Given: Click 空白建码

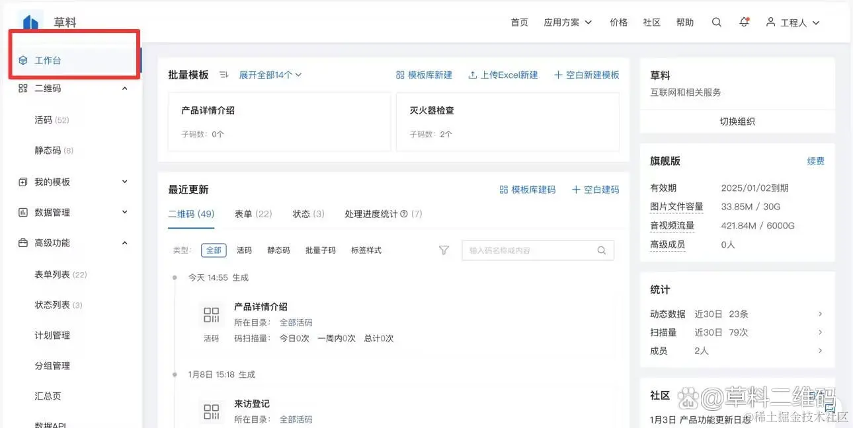Looking at the screenshot, I should pos(596,190).
